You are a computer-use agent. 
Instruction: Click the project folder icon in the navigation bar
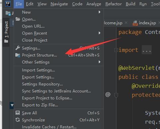(8, 13)
